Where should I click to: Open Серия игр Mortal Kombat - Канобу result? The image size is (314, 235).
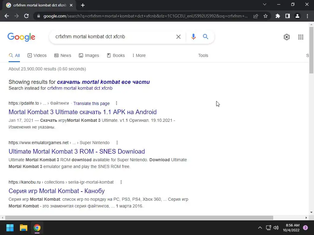(56, 191)
